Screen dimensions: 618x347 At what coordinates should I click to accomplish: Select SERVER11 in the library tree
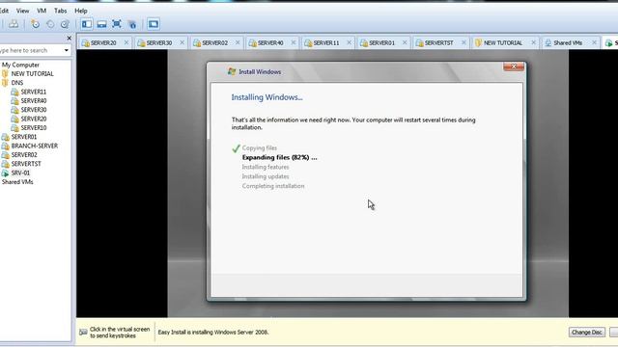point(34,92)
